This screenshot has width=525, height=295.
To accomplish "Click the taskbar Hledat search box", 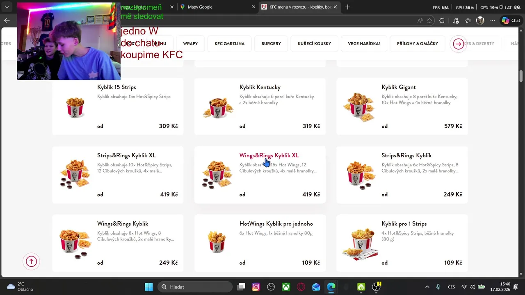I will [195, 287].
